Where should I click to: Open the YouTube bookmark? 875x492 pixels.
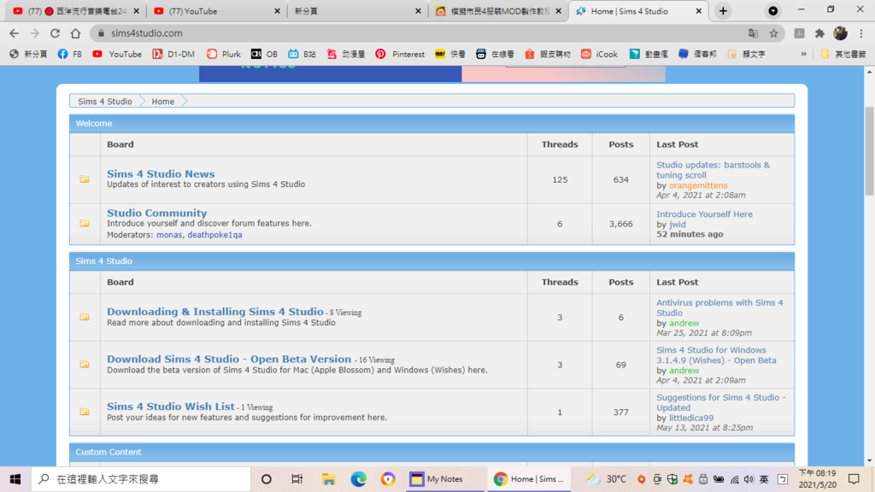(x=117, y=54)
